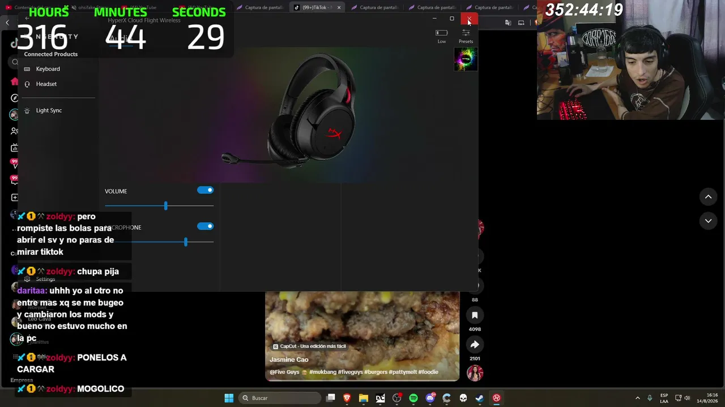This screenshot has width=725, height=407.
Task: Check the headset battery level icon
Action: click(441, 33)
